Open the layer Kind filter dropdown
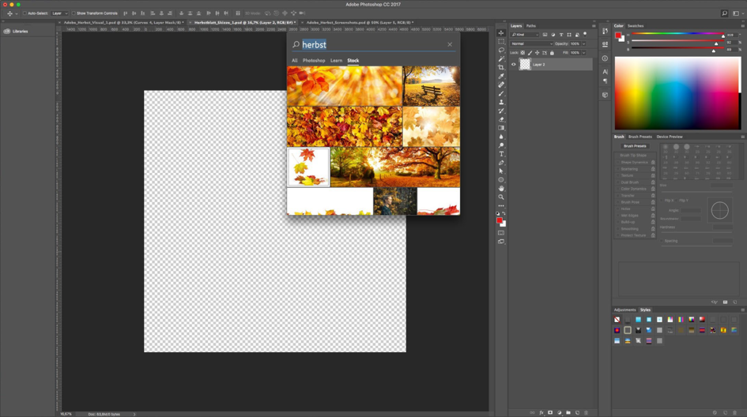The image size is (747, 417). [x=525, y=35]
